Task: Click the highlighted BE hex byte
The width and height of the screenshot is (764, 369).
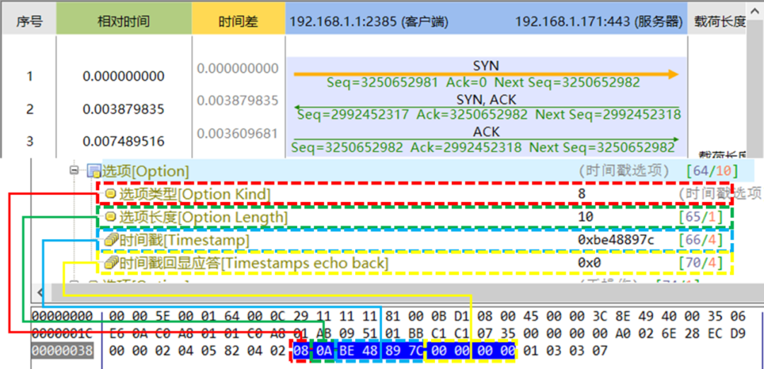Action: pyautogui.click(x=347, y=351)
